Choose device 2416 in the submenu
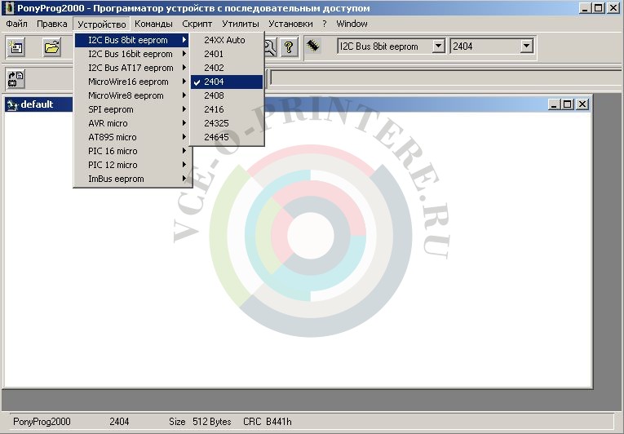This screenshot has height=434, width=624. 227,109
